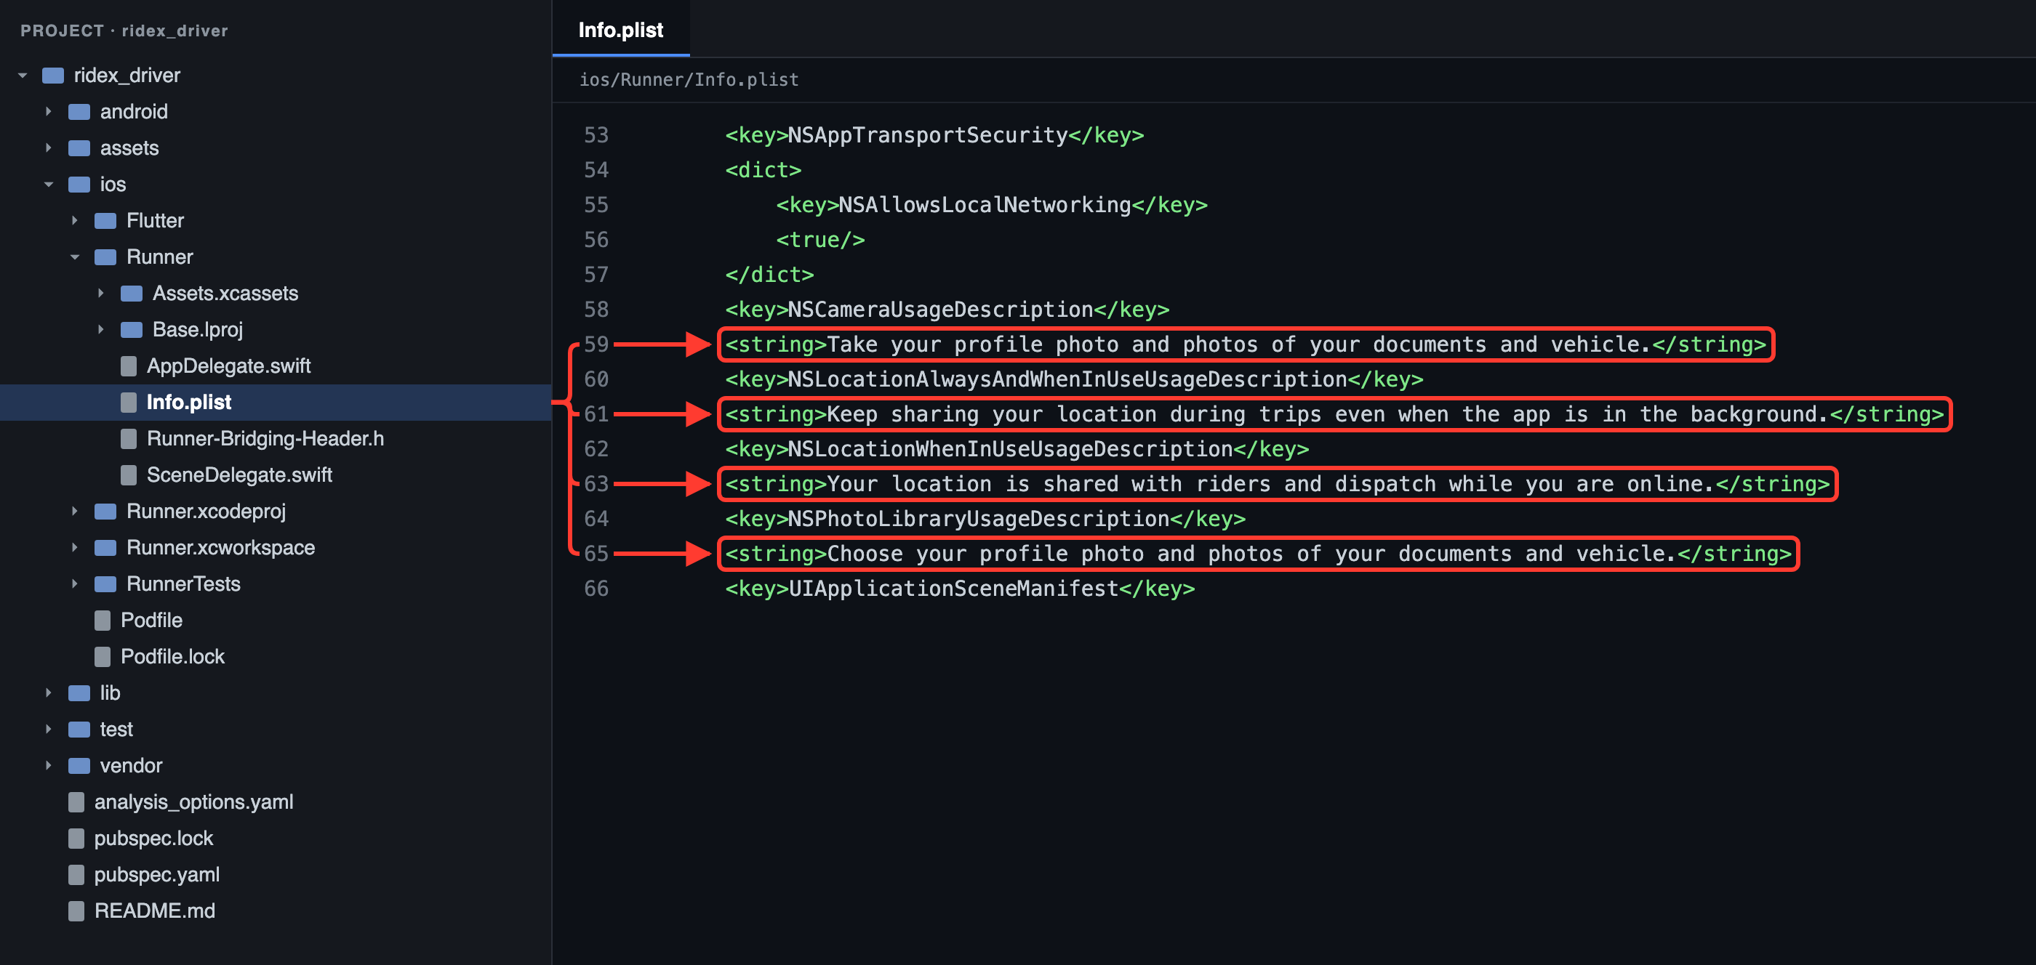
Task: Expand the android folder
Action: [49, 112]
